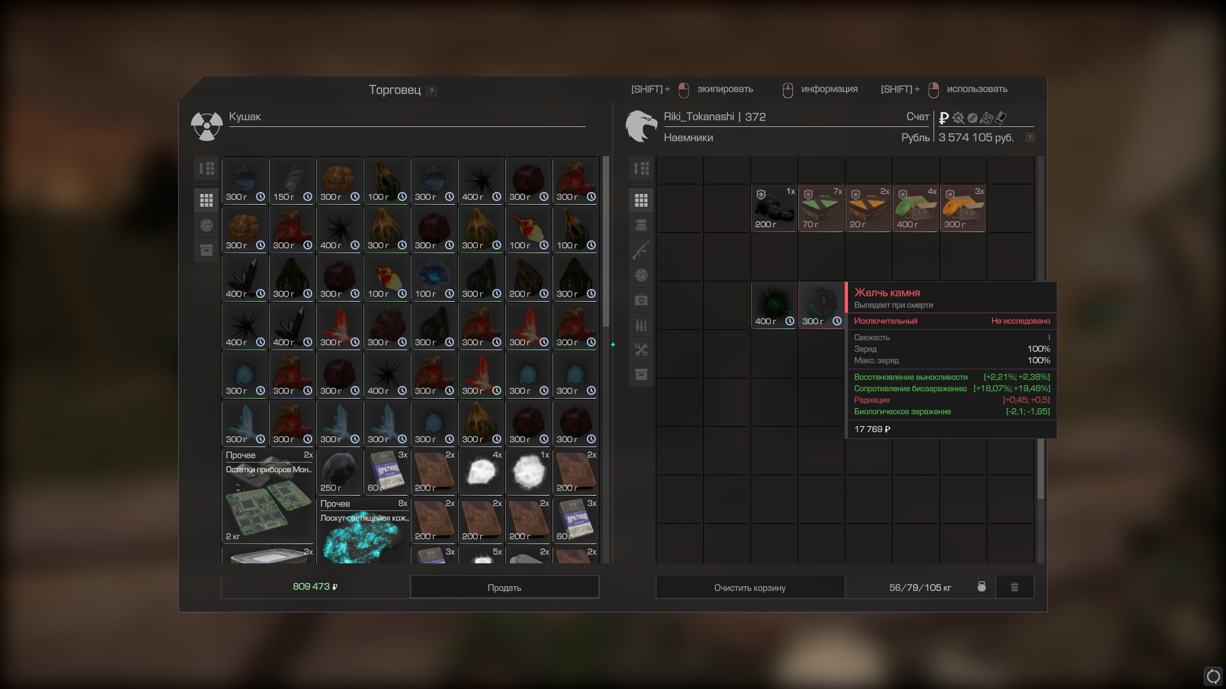Screen dimensions: 1226x689
Task: Select the ruble currency icon
Action: point(944,118)
